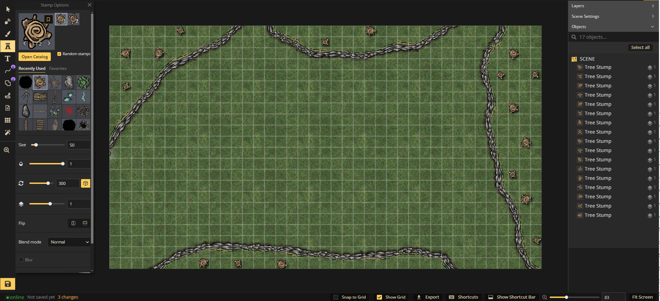Flip the stamp vertically
Image resolution: width=660 pixels, height=301 pixels.
pos(85,223)
